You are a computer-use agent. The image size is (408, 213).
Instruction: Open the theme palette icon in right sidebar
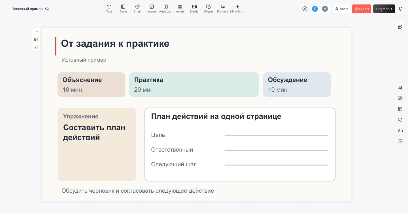(400, 120)
